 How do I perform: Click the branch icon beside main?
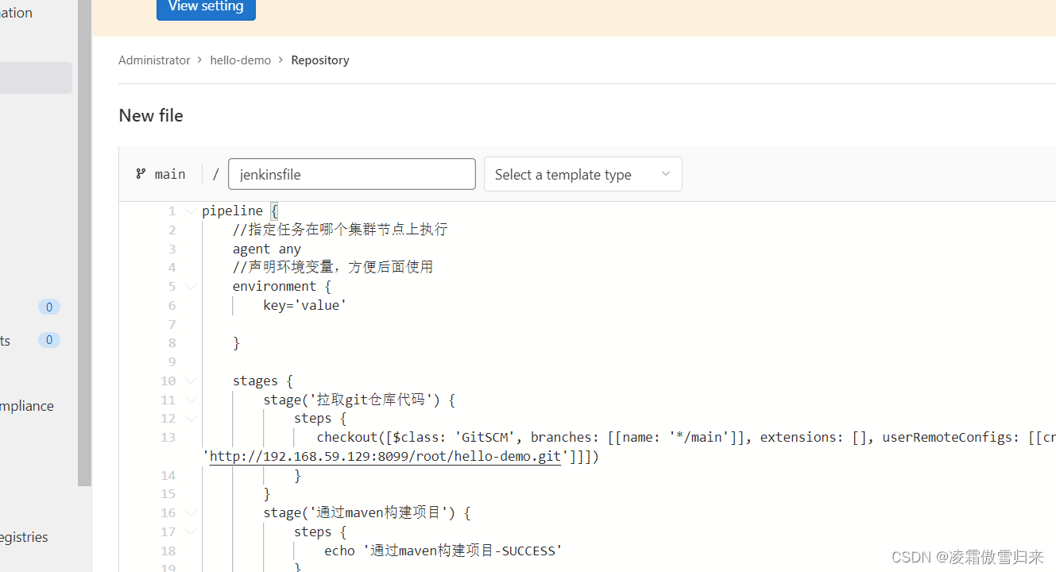141,174
